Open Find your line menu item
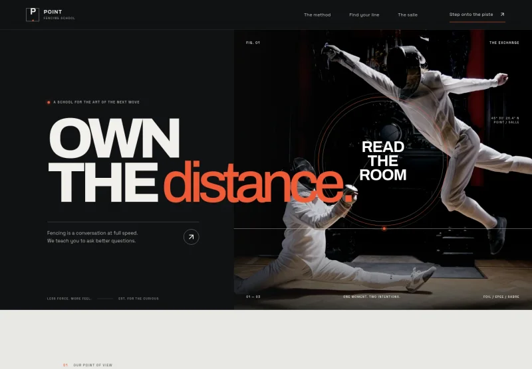The width and height of the screenshot is (532, 369). (x=364, y=15)
